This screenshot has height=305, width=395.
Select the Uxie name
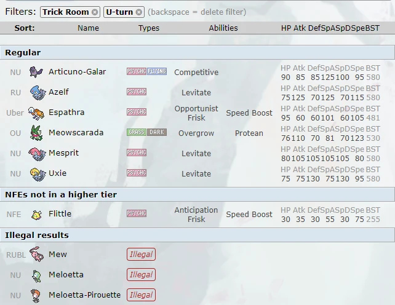[x=58, y=173]
